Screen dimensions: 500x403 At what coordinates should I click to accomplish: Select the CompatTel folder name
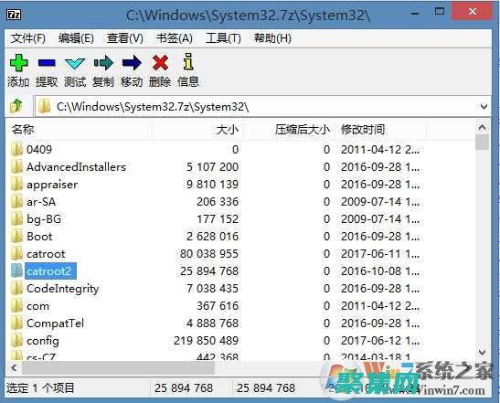point(55,323)
